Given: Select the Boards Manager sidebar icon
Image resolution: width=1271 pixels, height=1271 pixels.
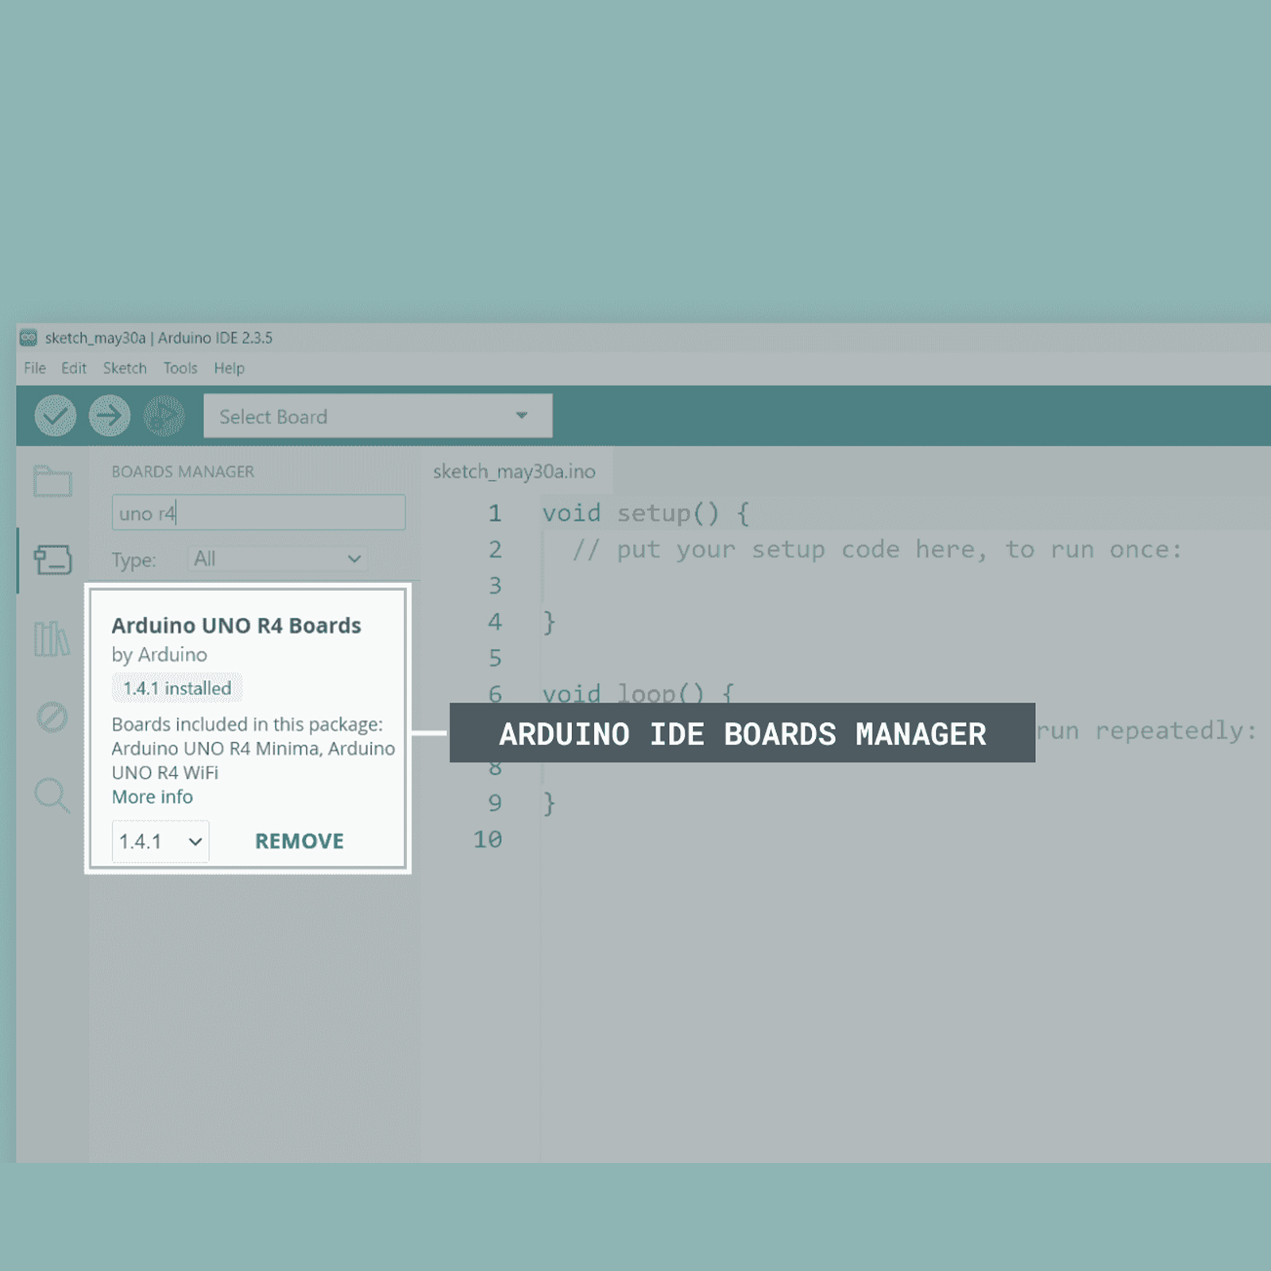Looking at the screenshot, I should [x=51, y=558].
